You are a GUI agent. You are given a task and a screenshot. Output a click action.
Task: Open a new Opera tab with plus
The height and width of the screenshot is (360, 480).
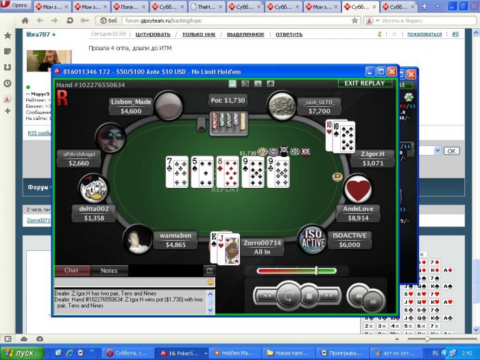(x=424, y=6)
